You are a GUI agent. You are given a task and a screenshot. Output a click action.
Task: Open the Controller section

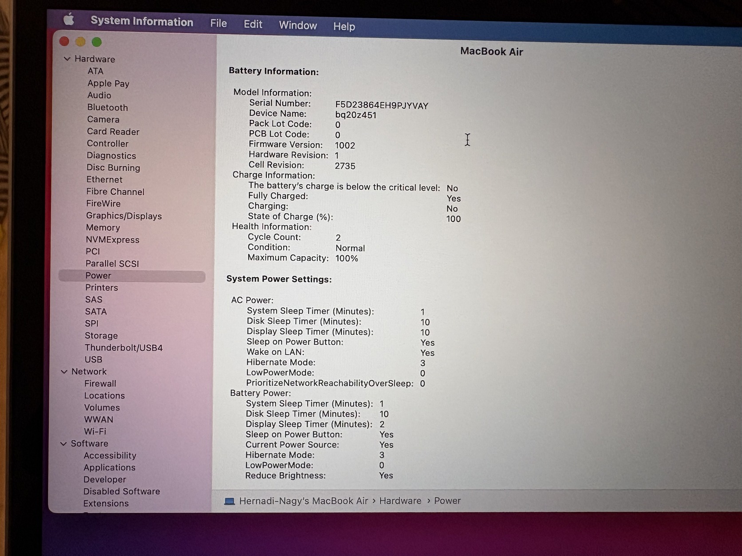[x=108, y=144]
